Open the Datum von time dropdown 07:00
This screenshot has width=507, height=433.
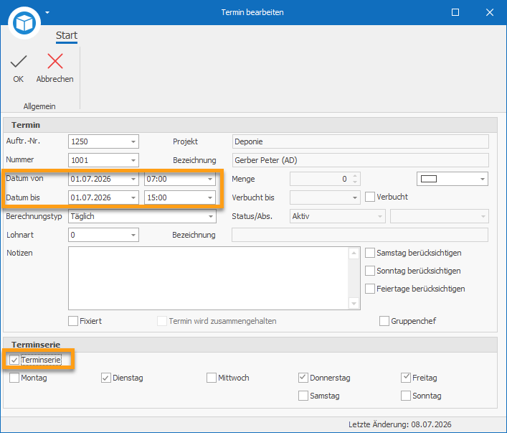click(x=210, y=179)
